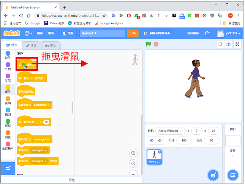Select the magenta Sound category circle
Viewport: 245px width, 185px height.
click(8, 76)
